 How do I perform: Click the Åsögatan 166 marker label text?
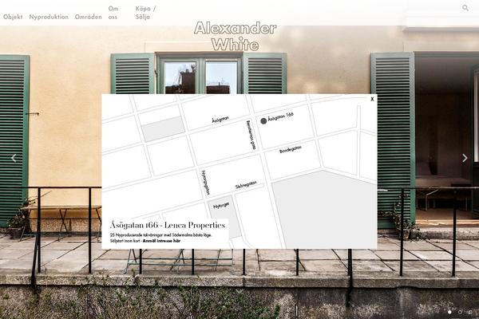pyautogui.click(x=280, y=117)
